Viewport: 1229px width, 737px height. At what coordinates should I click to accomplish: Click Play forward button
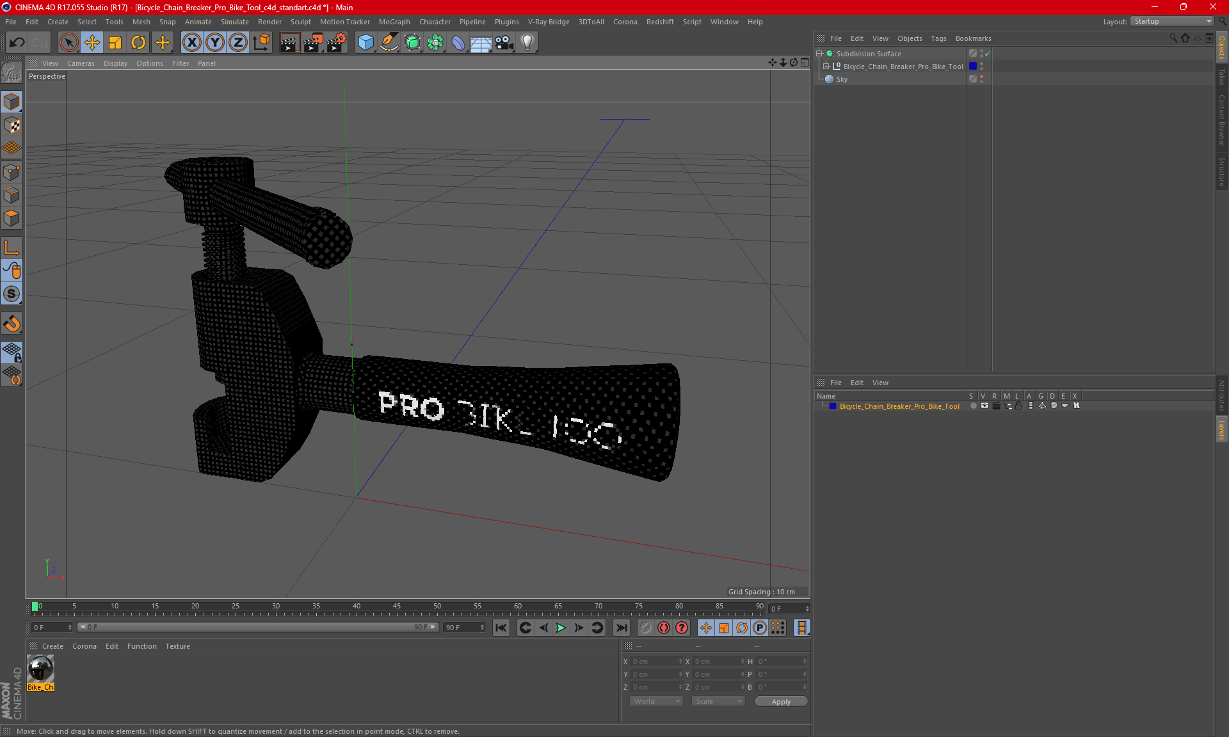tap(561, 628)
